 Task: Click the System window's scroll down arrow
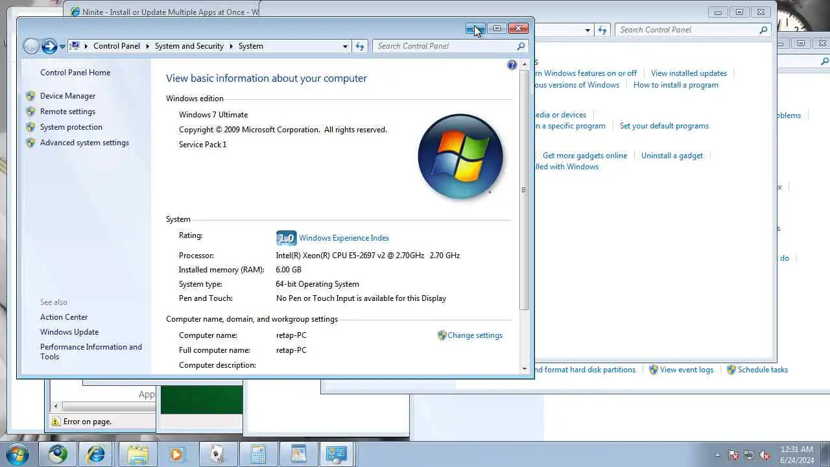[525, 369]
